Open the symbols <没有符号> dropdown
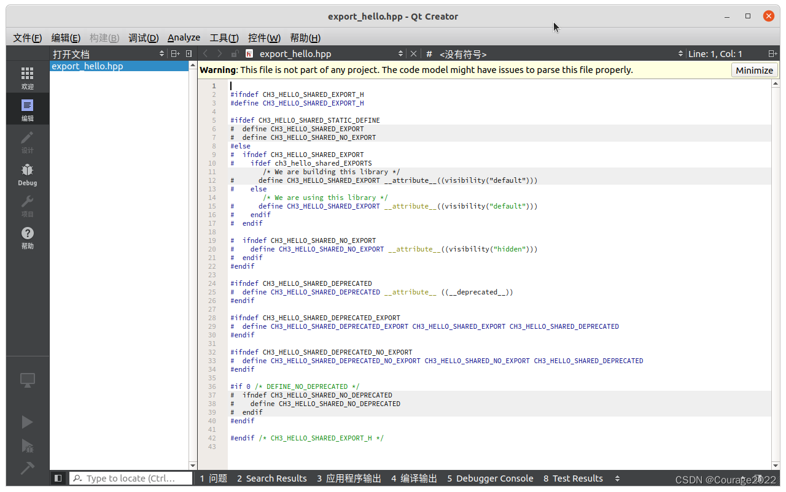Image resolution: width=786 pixels, height=492 pixels. click(680, 54)
